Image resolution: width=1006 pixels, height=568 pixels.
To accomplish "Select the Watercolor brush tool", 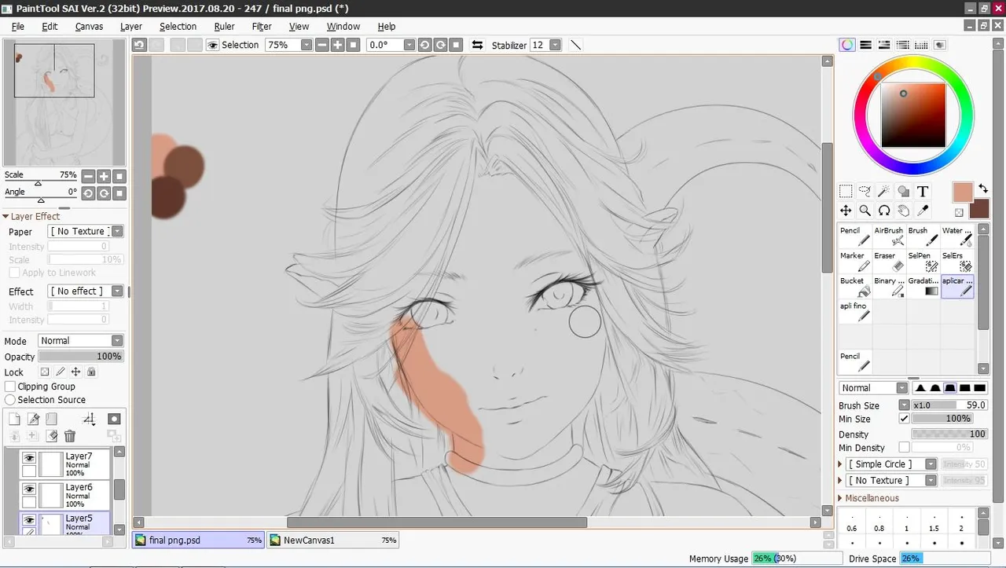I will click(x=957, y=236).
